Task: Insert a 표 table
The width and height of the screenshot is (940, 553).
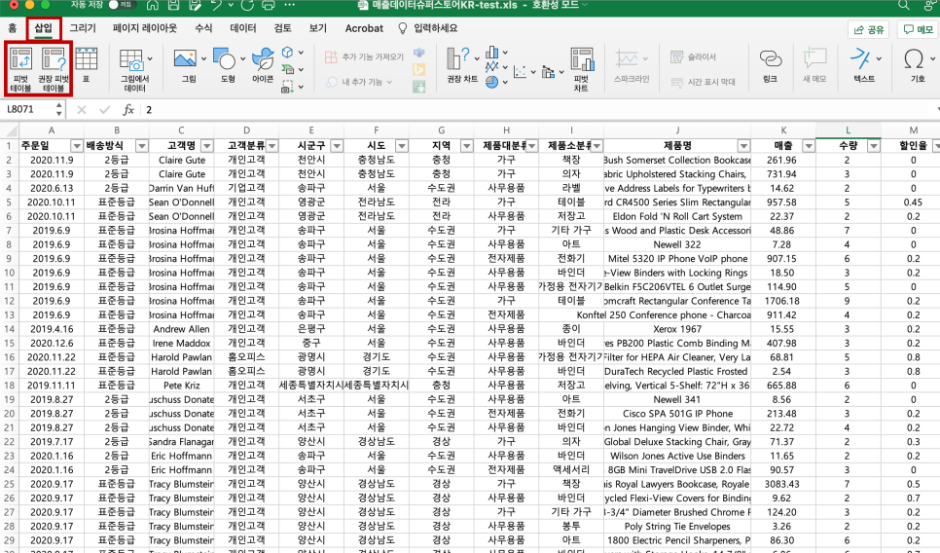Action: coord(86,65)
